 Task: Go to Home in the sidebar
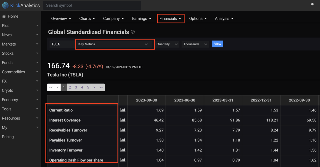point(10,16)
